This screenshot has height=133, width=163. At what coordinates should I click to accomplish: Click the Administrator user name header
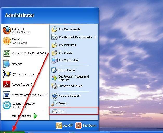coord(20,15)
